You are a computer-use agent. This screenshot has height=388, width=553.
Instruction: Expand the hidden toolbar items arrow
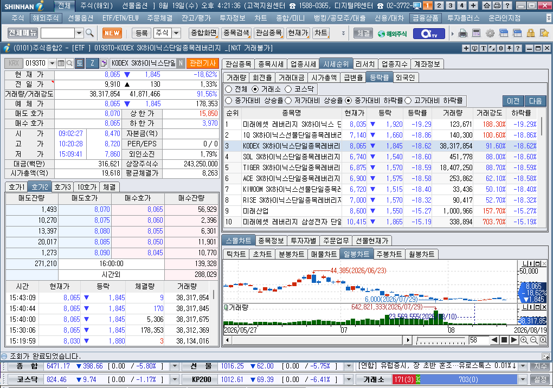pyautogui.click(x=343, y=34)
